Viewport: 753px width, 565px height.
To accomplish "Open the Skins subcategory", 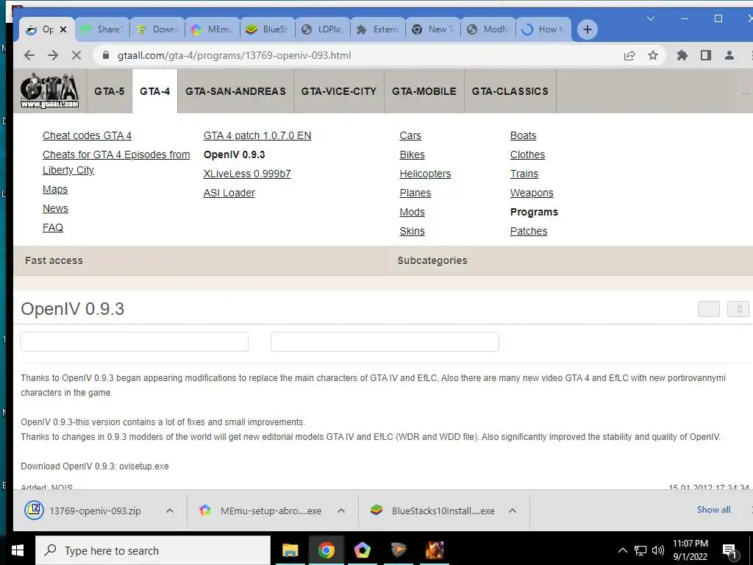I will 412,231.
